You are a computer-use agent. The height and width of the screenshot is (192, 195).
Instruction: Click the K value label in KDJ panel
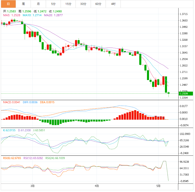10,130
